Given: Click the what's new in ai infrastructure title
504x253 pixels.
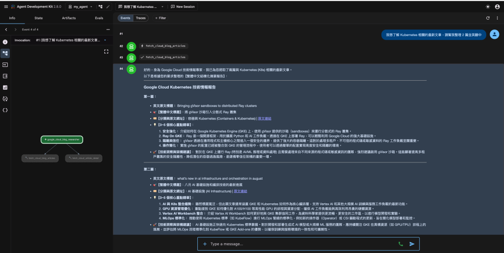Looking at the screenshot, I should 220,178.
